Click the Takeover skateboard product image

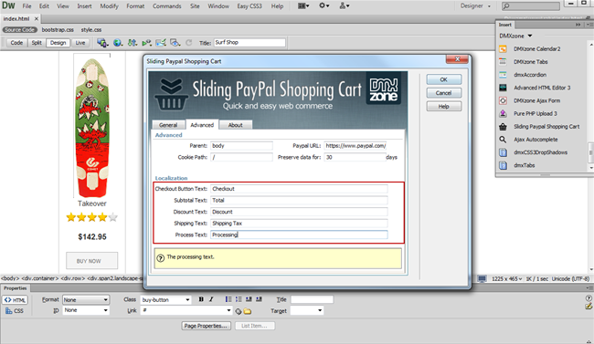[92, 127]
